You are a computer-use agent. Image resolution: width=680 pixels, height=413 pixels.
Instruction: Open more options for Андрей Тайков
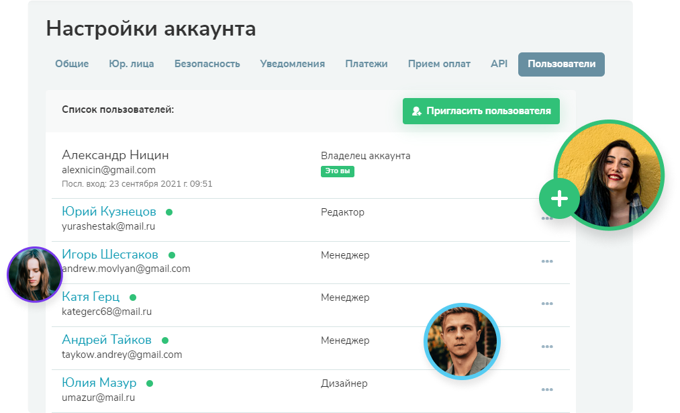pos(547,347)
